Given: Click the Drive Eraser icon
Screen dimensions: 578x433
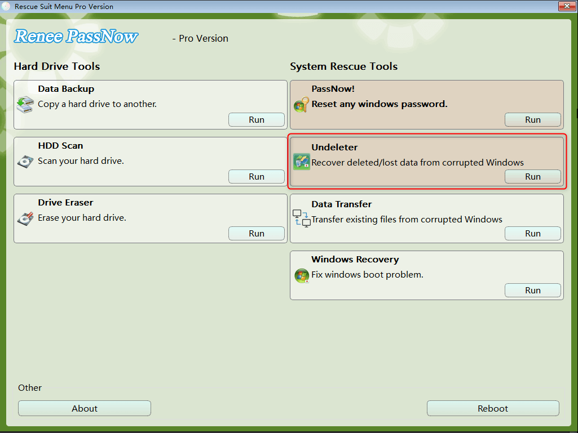Looking at the screenshot, I should point(25,218).
